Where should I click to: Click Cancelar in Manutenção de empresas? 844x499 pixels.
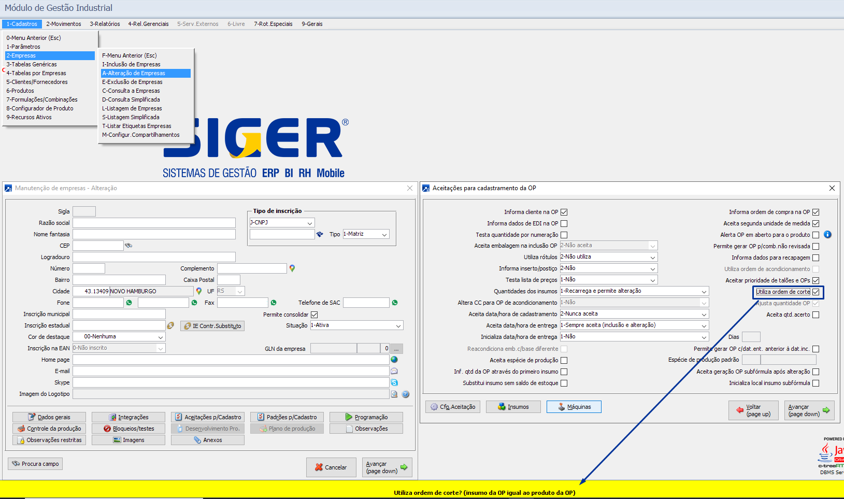coord(331,467)
